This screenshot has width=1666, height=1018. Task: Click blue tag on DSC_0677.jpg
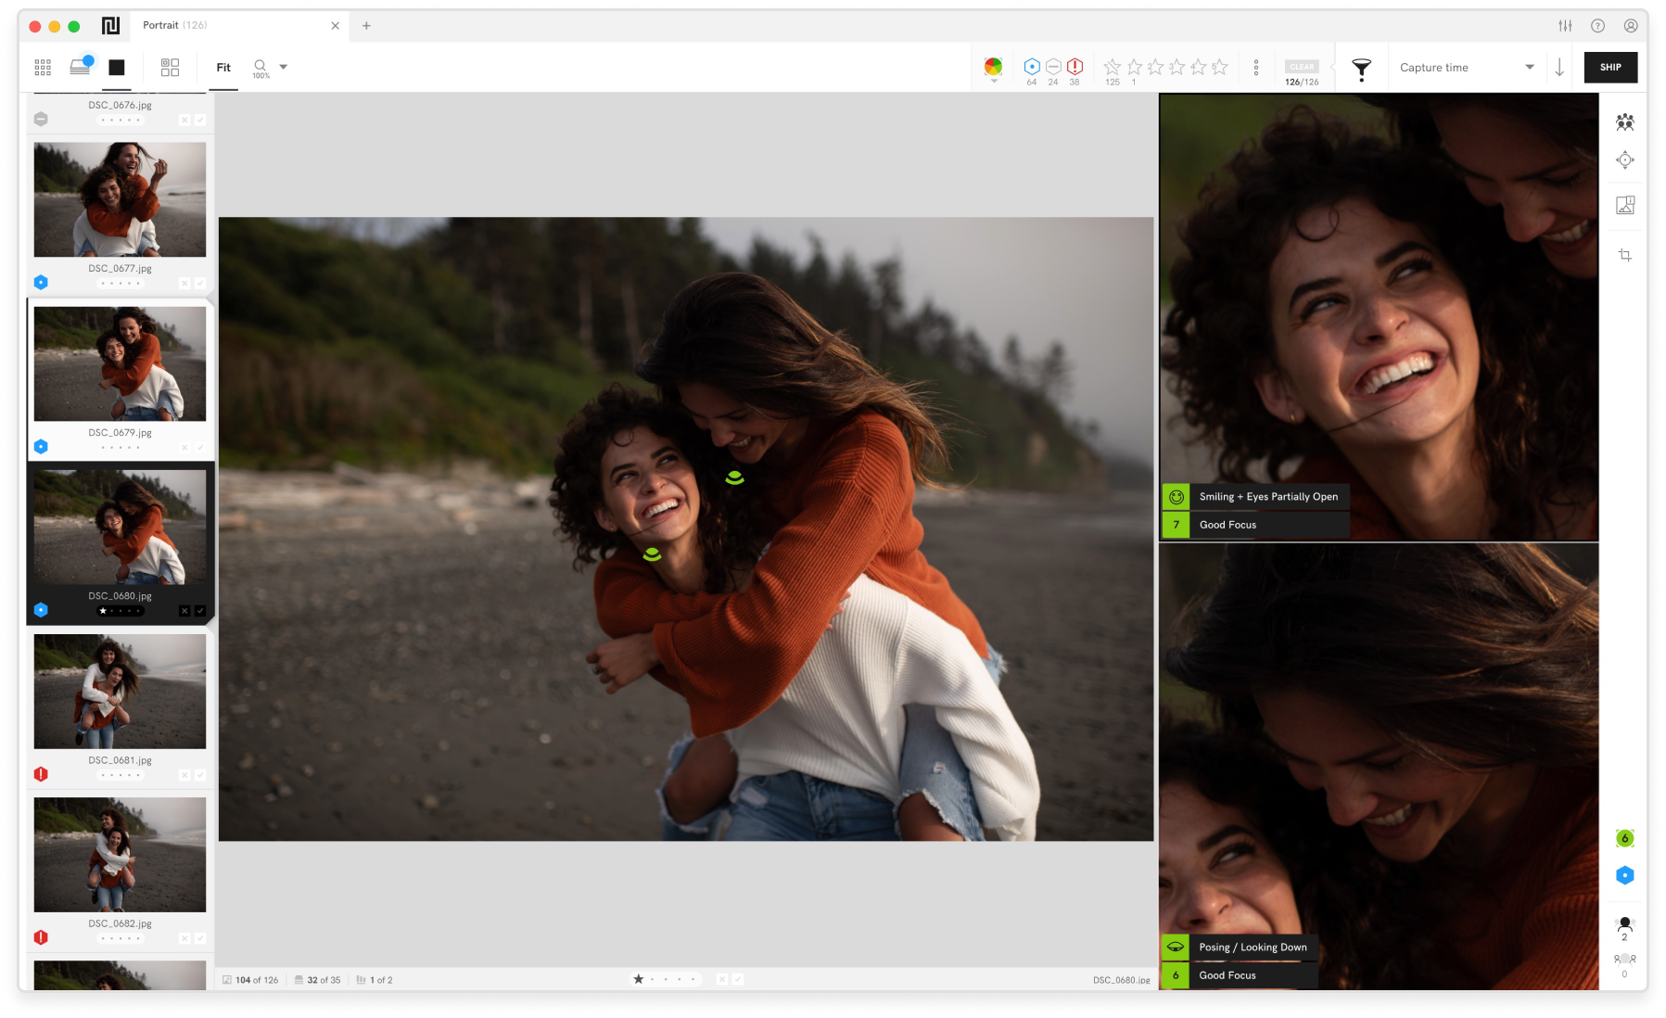(41, 282)
